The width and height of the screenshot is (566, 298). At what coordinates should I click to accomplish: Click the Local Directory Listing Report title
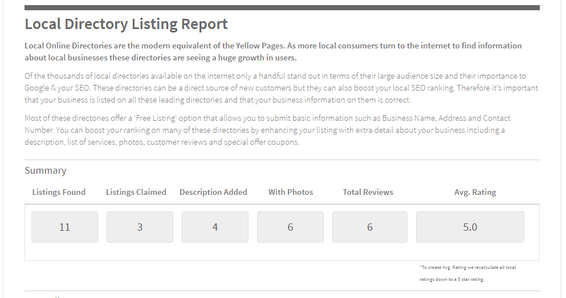click(126, 24)
